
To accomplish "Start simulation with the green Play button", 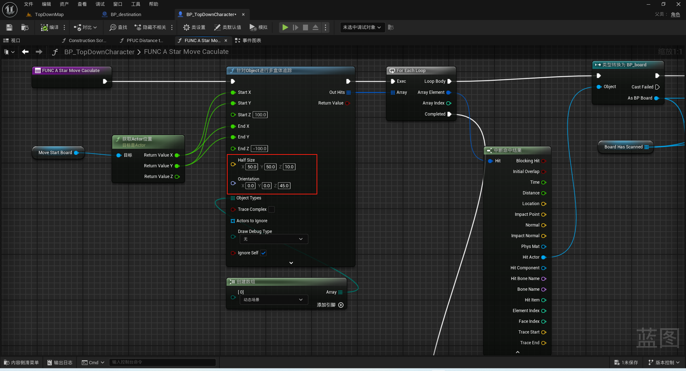I will [x=285, y=27].
